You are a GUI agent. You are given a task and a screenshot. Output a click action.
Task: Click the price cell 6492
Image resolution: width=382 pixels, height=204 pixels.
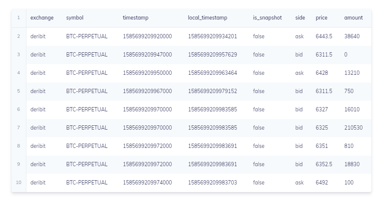(322, 182)
